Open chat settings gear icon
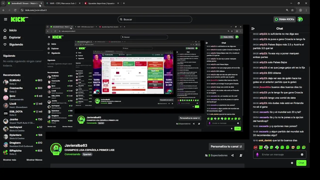 (x=292, y=163)
